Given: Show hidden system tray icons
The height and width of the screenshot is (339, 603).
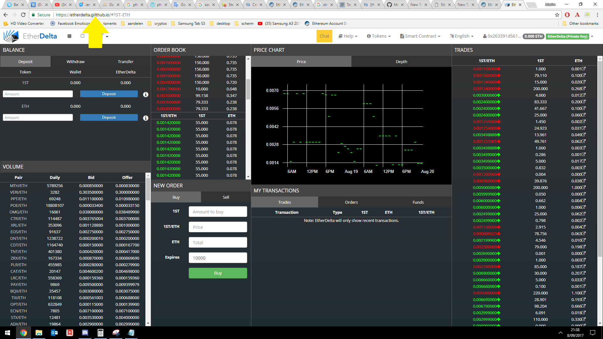Looking at the screenshot, I should 561,333.
